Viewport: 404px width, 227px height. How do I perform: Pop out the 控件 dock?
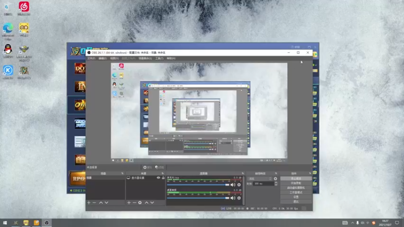pos(310,174)
